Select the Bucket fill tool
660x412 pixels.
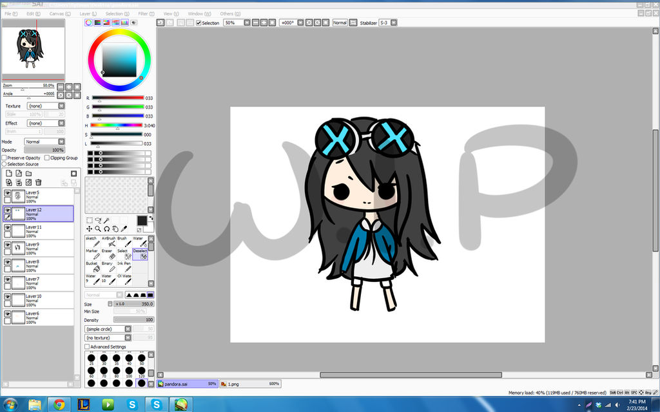(x=92, y=267)
